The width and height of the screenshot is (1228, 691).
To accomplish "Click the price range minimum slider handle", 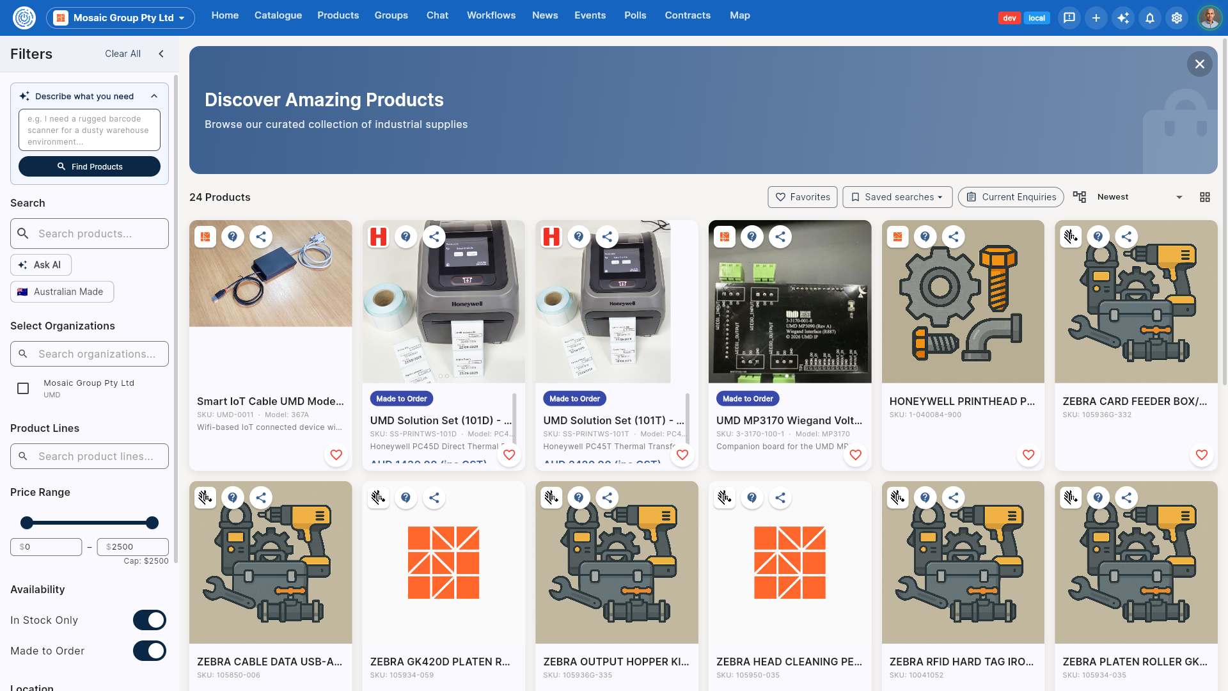I will (27, 523).
